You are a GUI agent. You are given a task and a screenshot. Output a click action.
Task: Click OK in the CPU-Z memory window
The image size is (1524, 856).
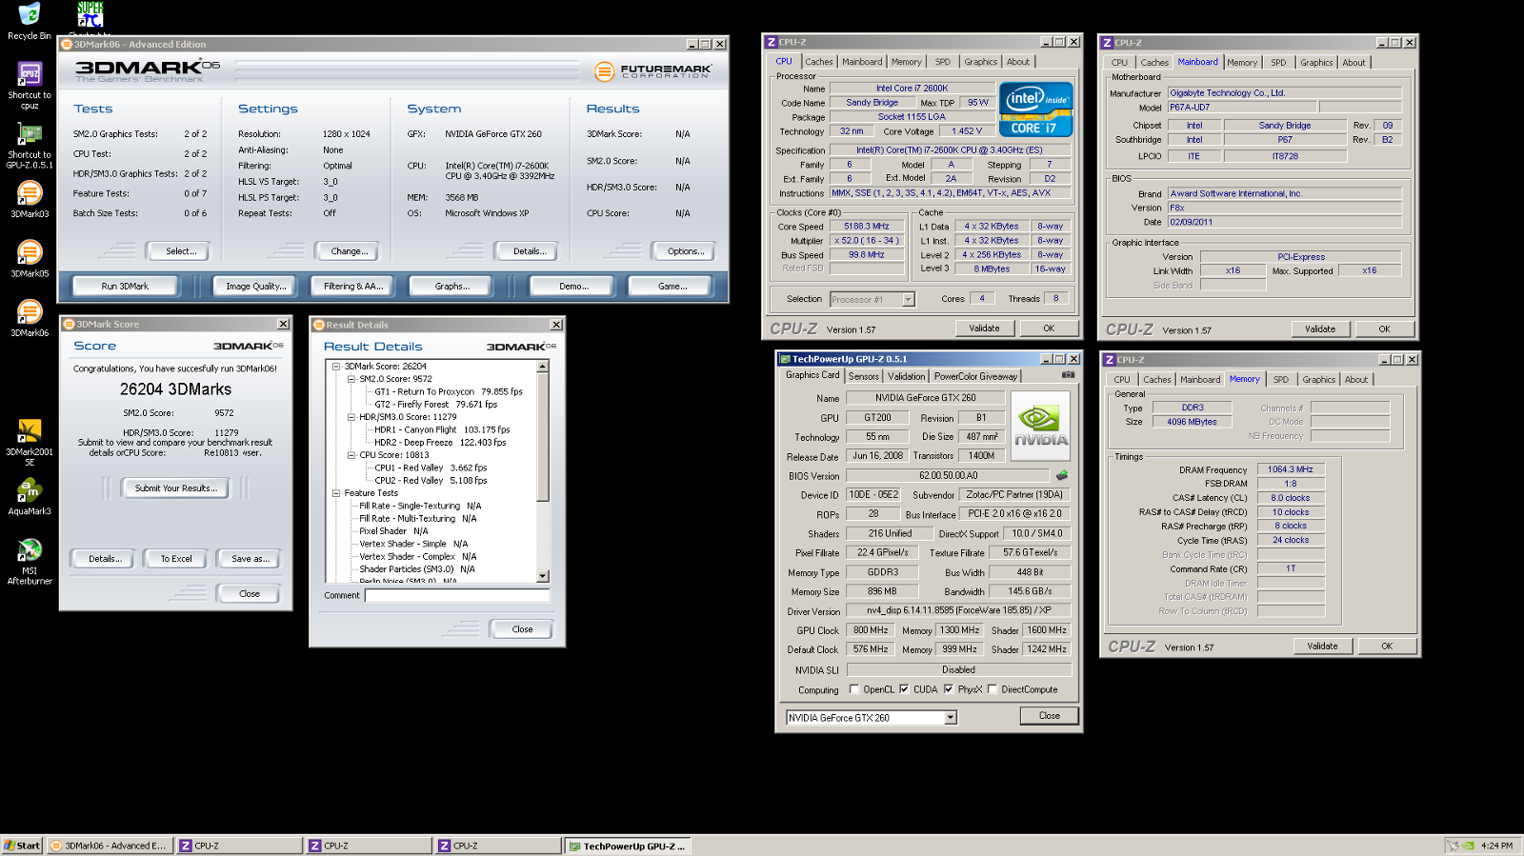coord(1387,646)
